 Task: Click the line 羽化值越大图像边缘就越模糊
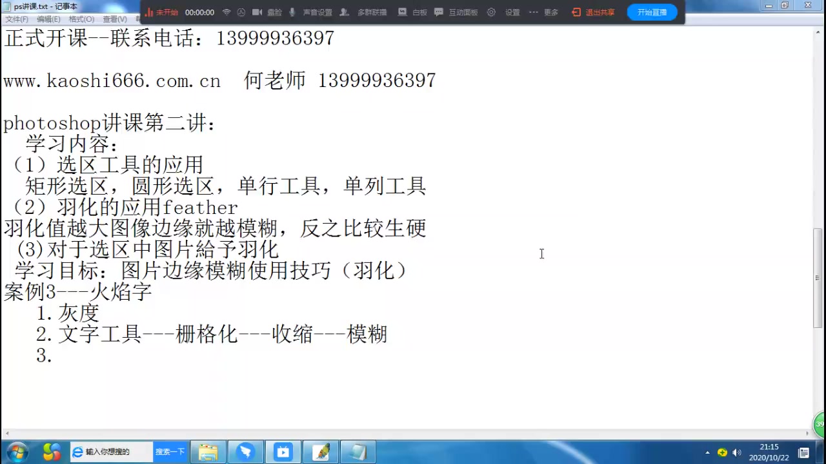[215, 229]
